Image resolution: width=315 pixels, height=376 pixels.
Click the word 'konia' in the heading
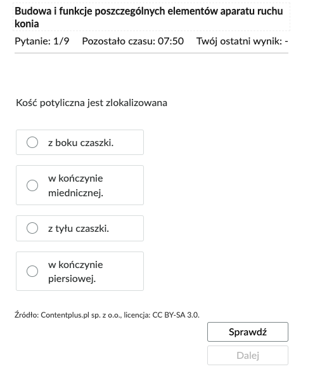tap(27, 24)
